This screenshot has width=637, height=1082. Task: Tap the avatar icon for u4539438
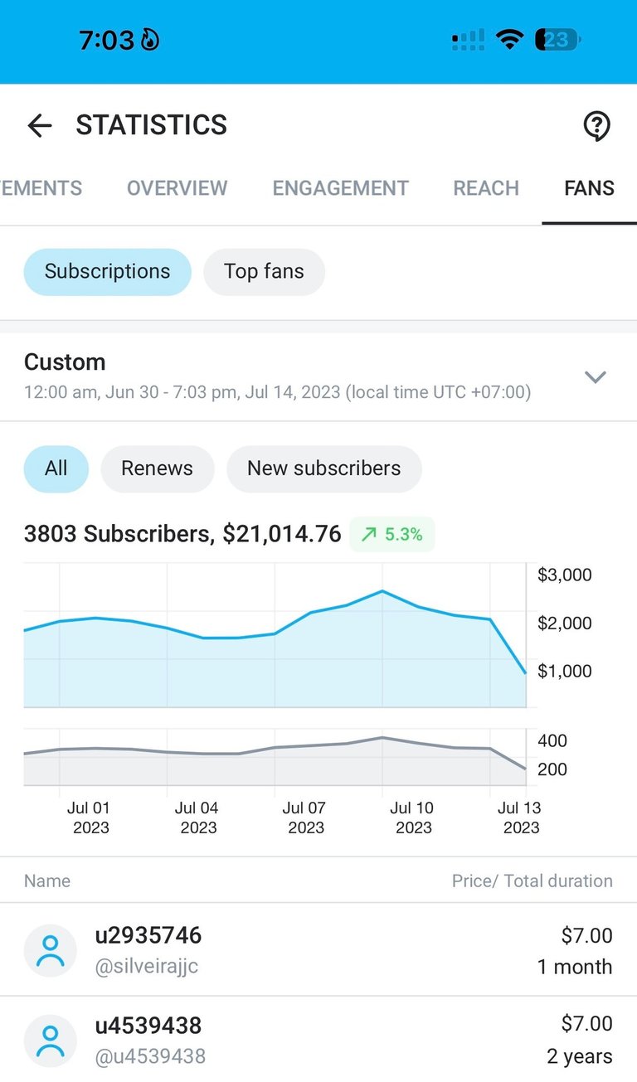point(51,1041)
